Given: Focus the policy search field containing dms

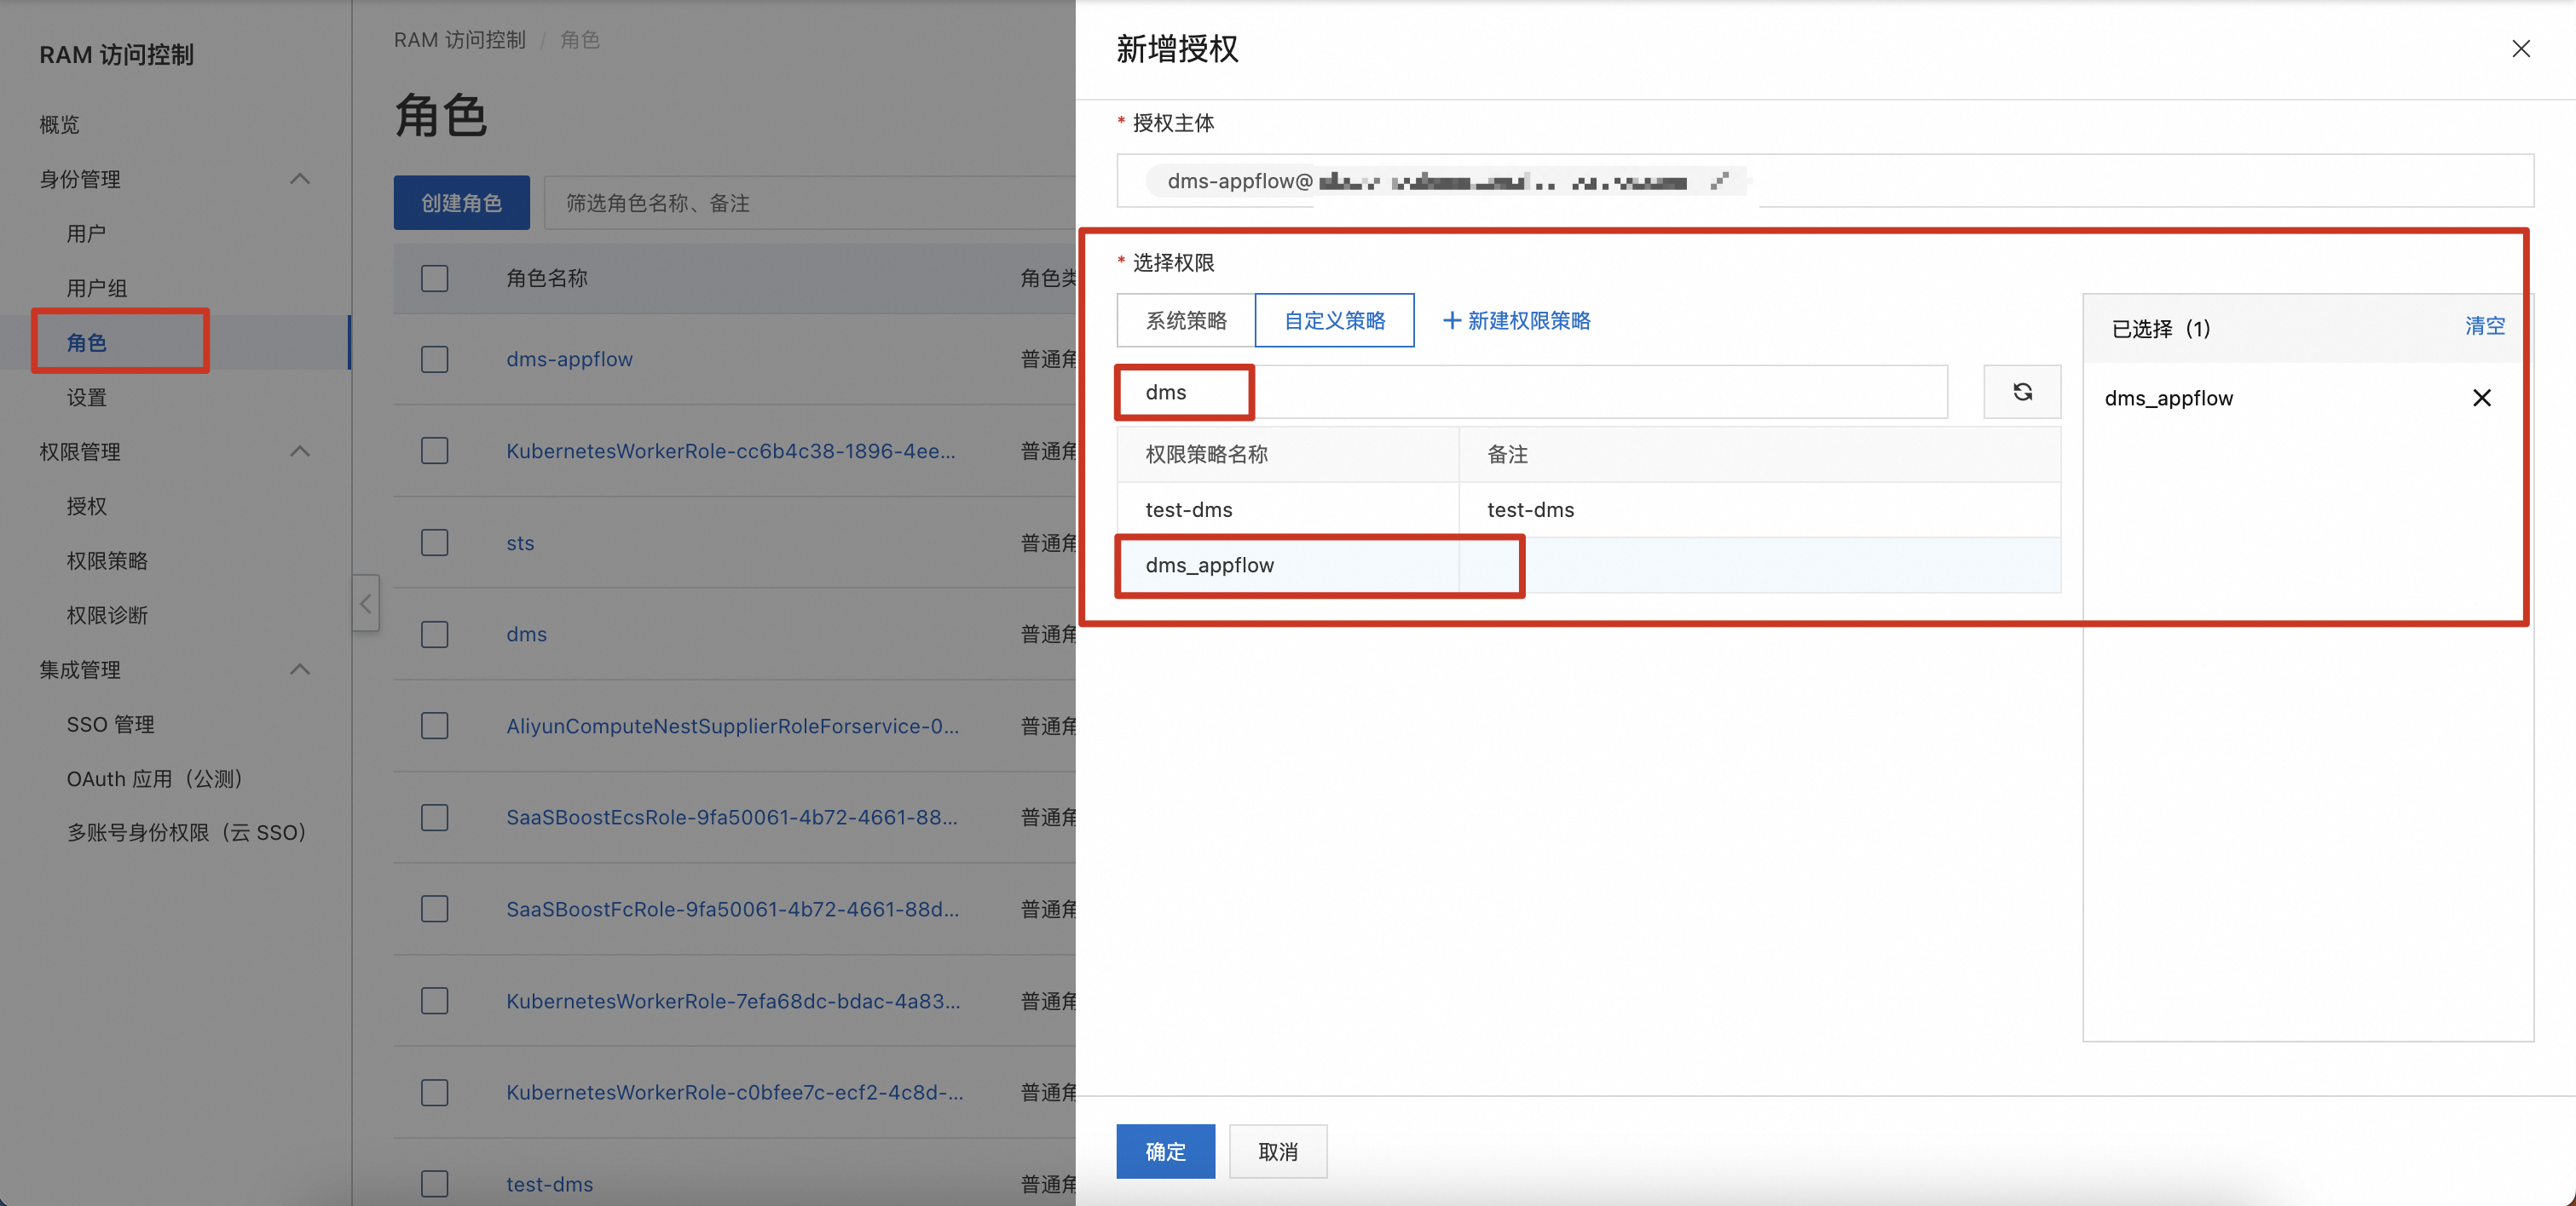Looking at the screenshot, I should pos(1532,392).
